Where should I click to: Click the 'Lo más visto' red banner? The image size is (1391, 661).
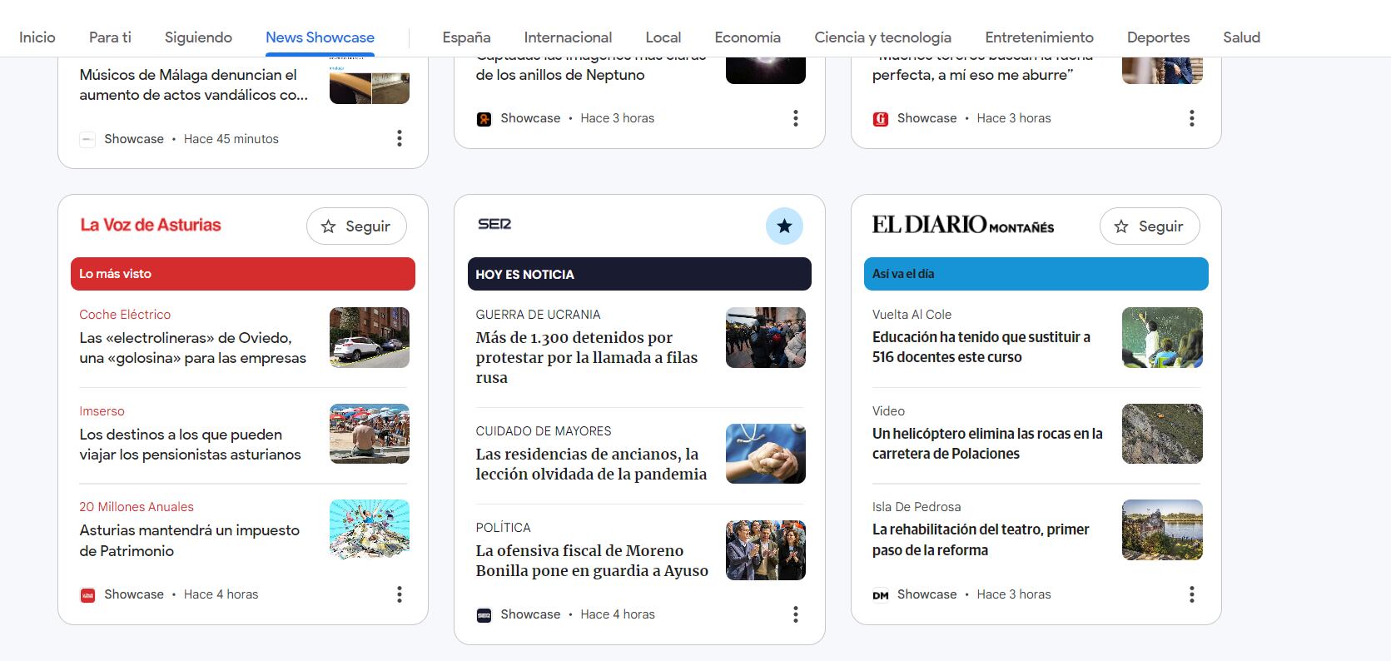(243, 274)
